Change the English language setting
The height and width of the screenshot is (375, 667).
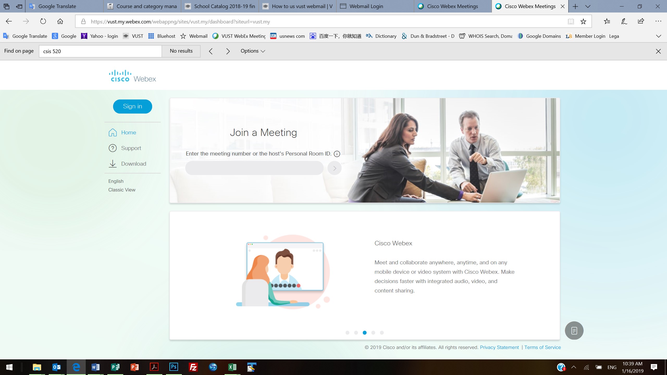pos(116,181)
